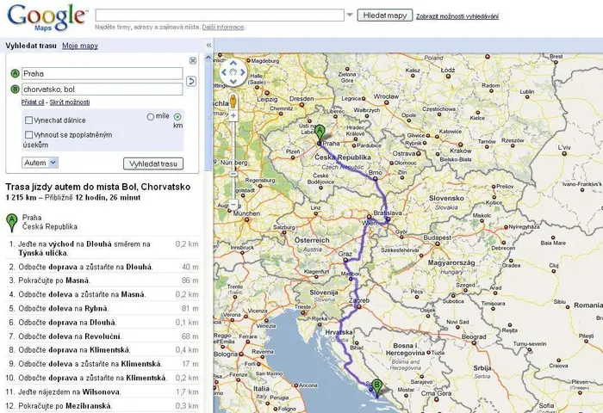Collapse the left panel with double chevron

coord(208,46)
